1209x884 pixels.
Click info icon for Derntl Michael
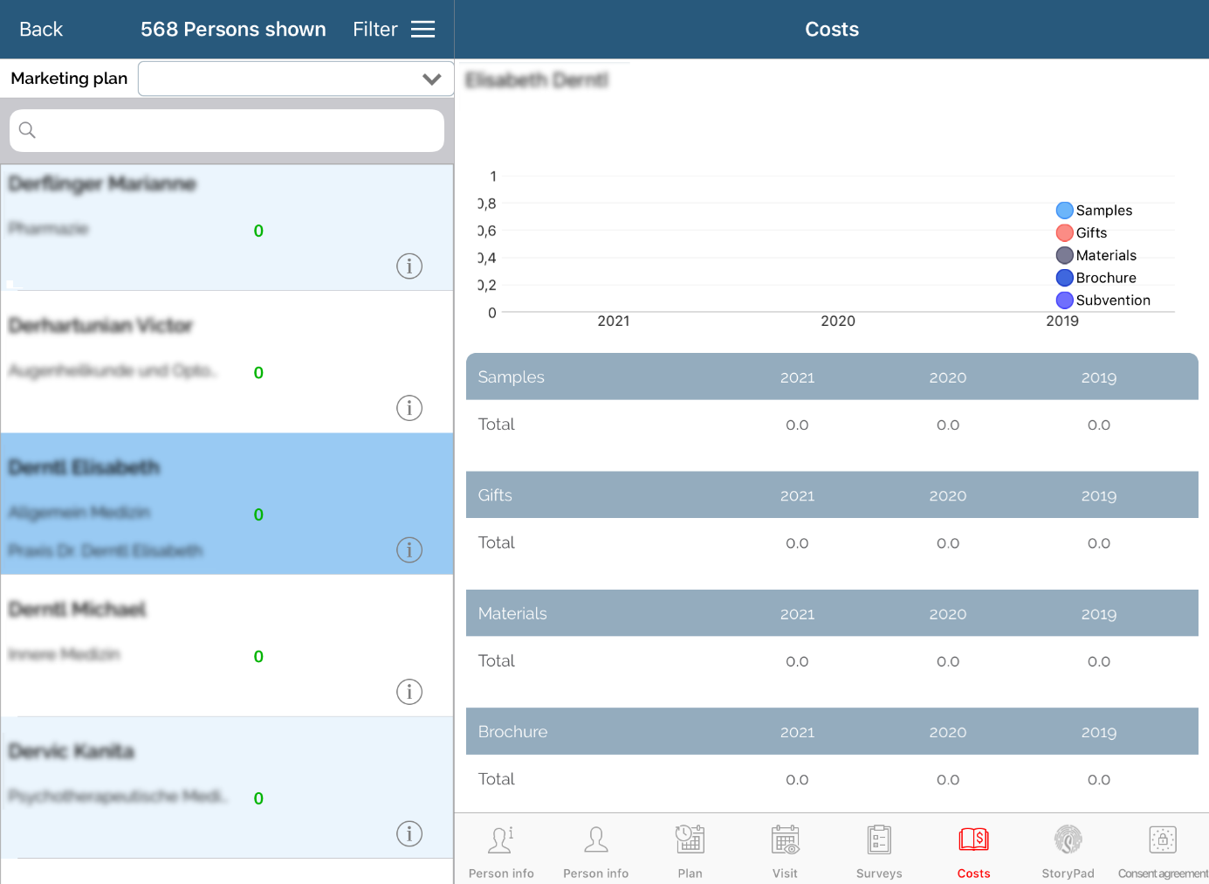(x=409, y=692)
